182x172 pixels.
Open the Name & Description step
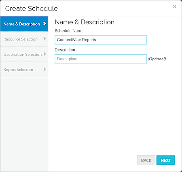24,24
